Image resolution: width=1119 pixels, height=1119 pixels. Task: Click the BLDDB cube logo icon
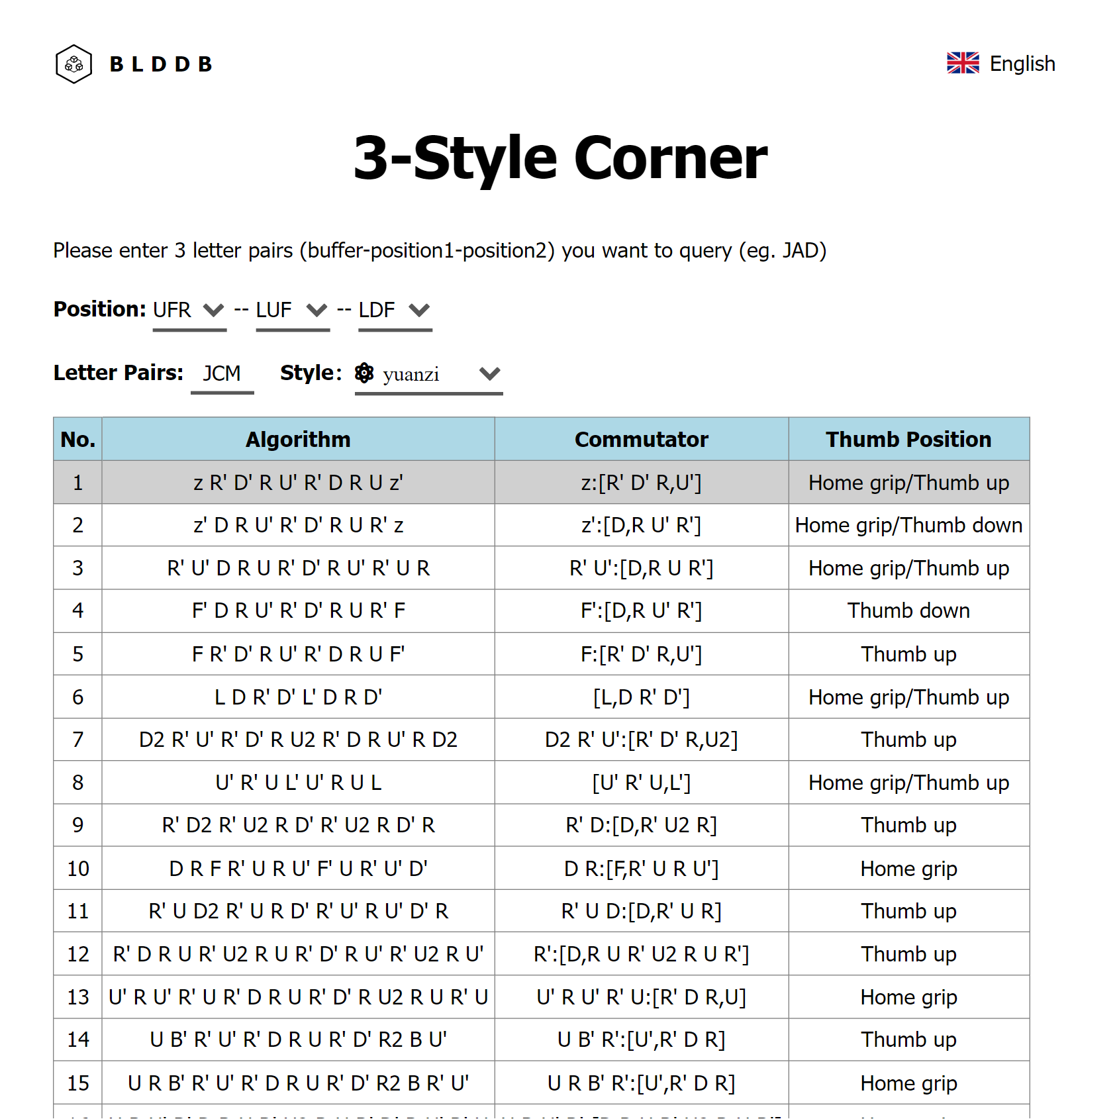click(73, 64)
